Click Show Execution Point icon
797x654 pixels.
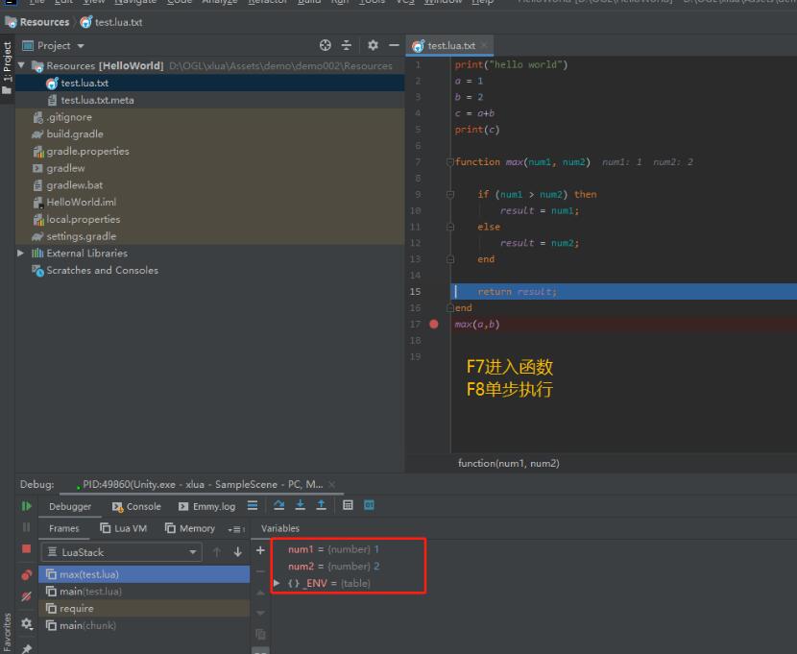tap(253, 505)
